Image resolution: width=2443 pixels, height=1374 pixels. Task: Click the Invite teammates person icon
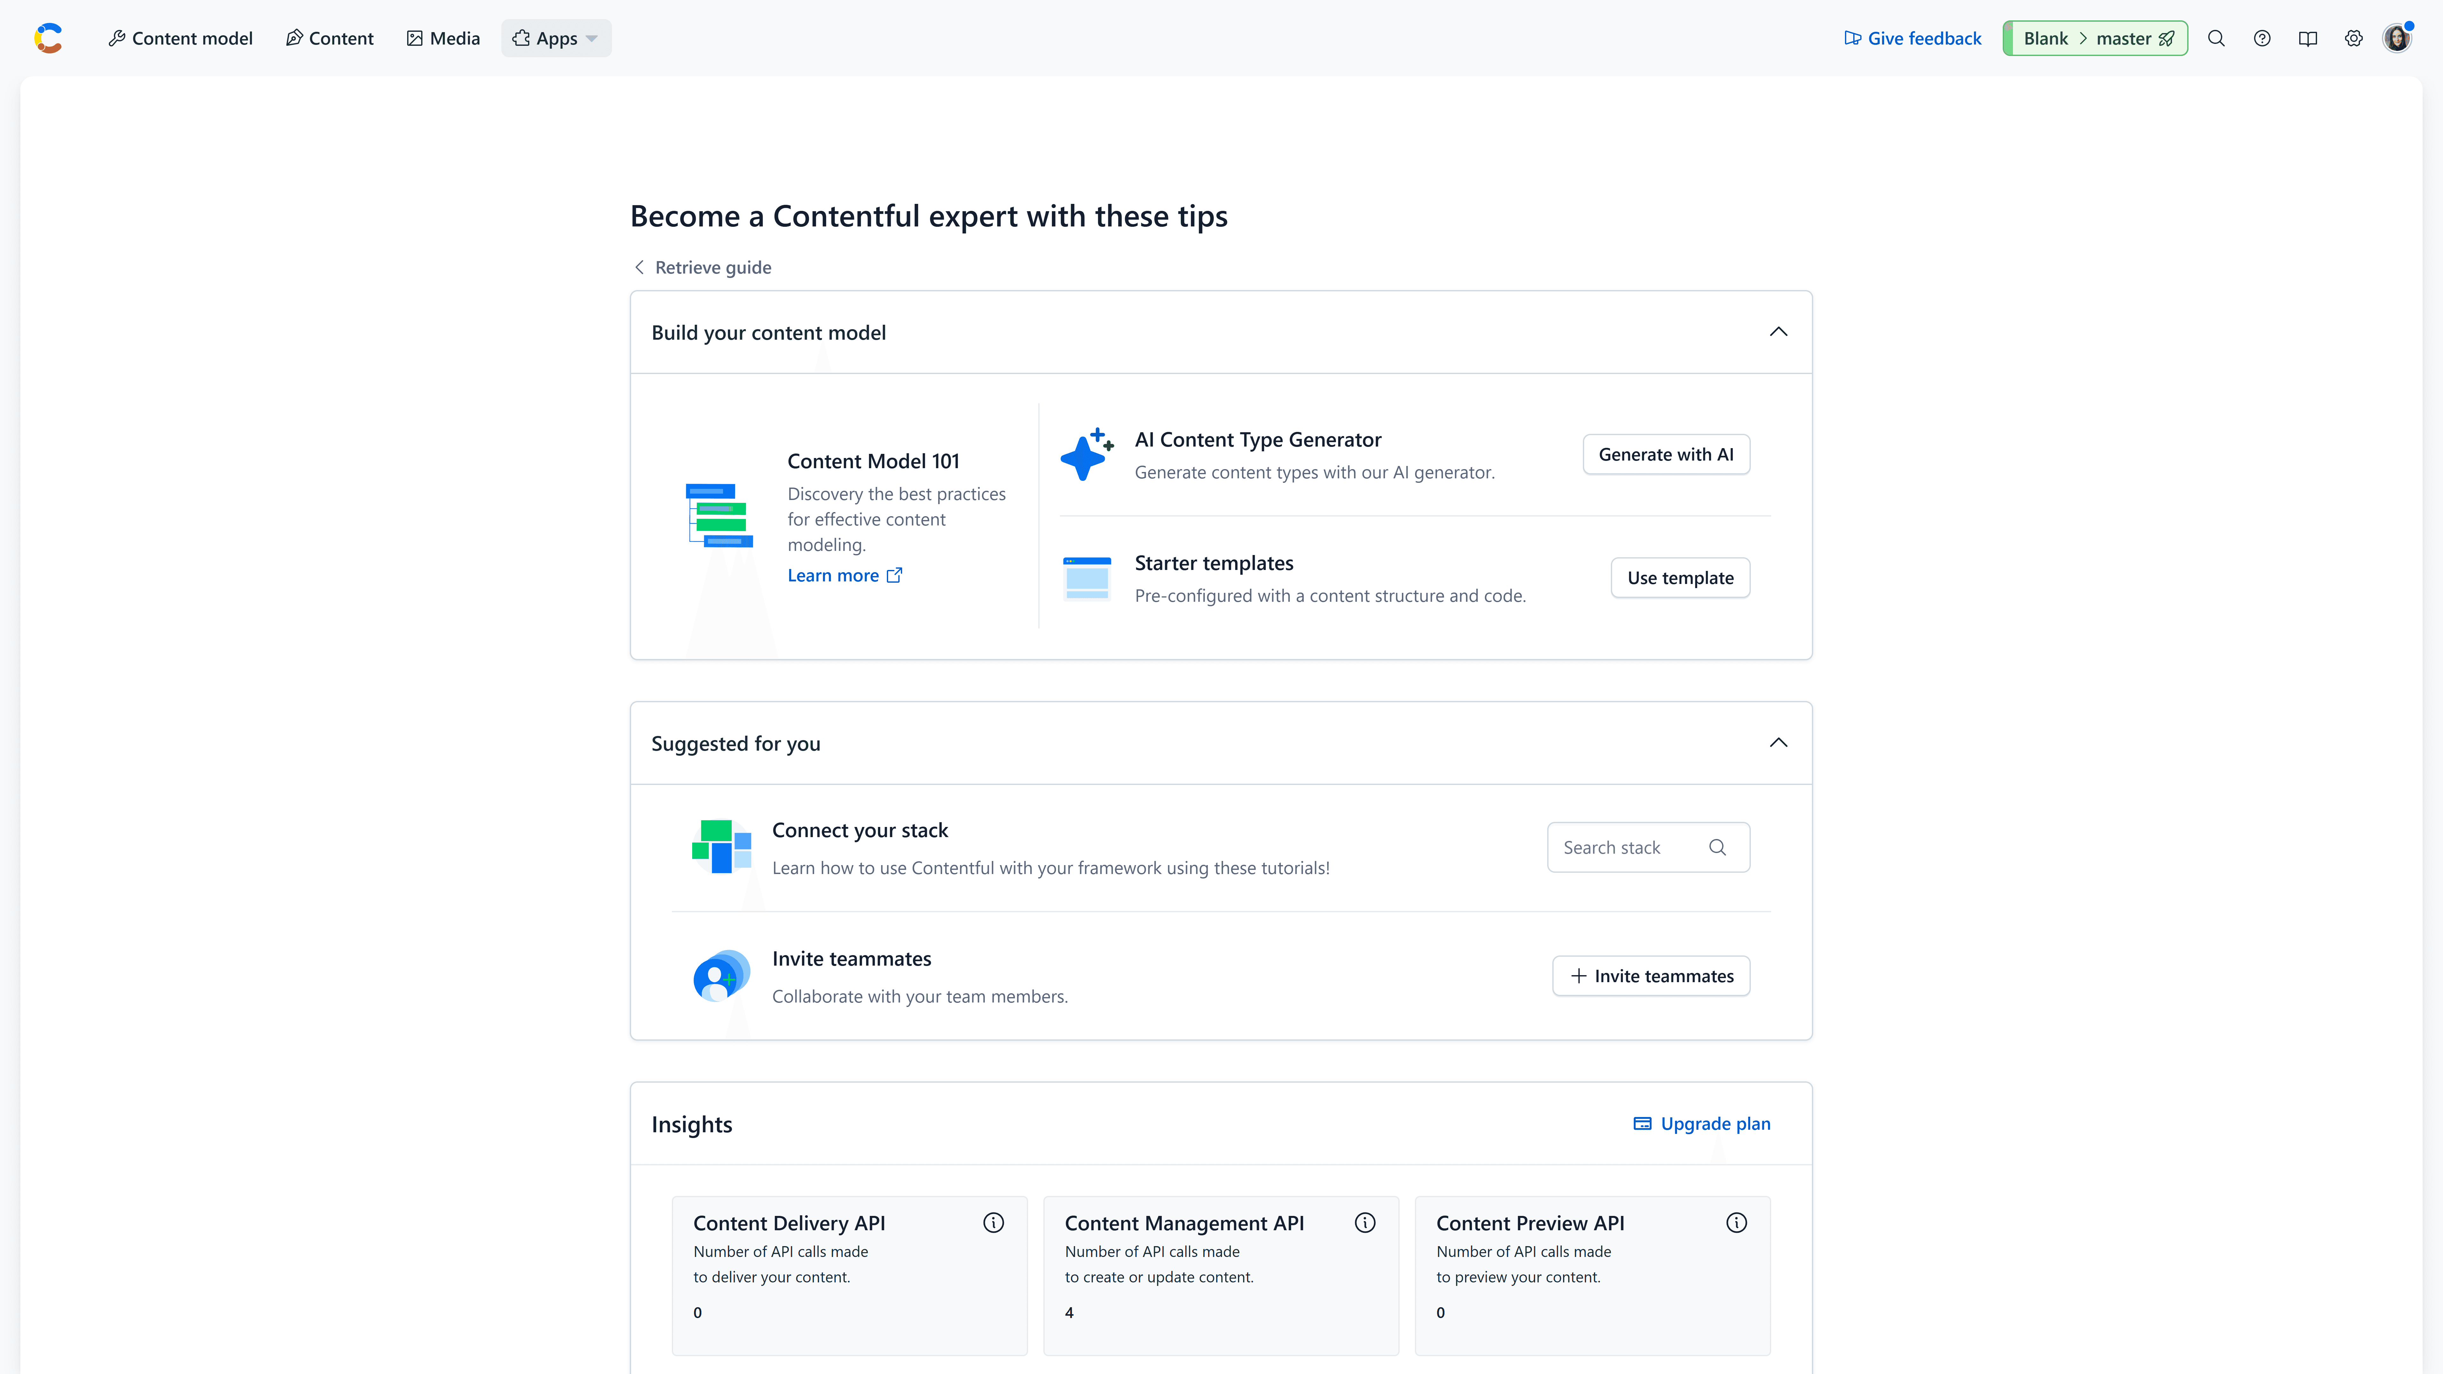pyautogui.click(x=722, y=976)
